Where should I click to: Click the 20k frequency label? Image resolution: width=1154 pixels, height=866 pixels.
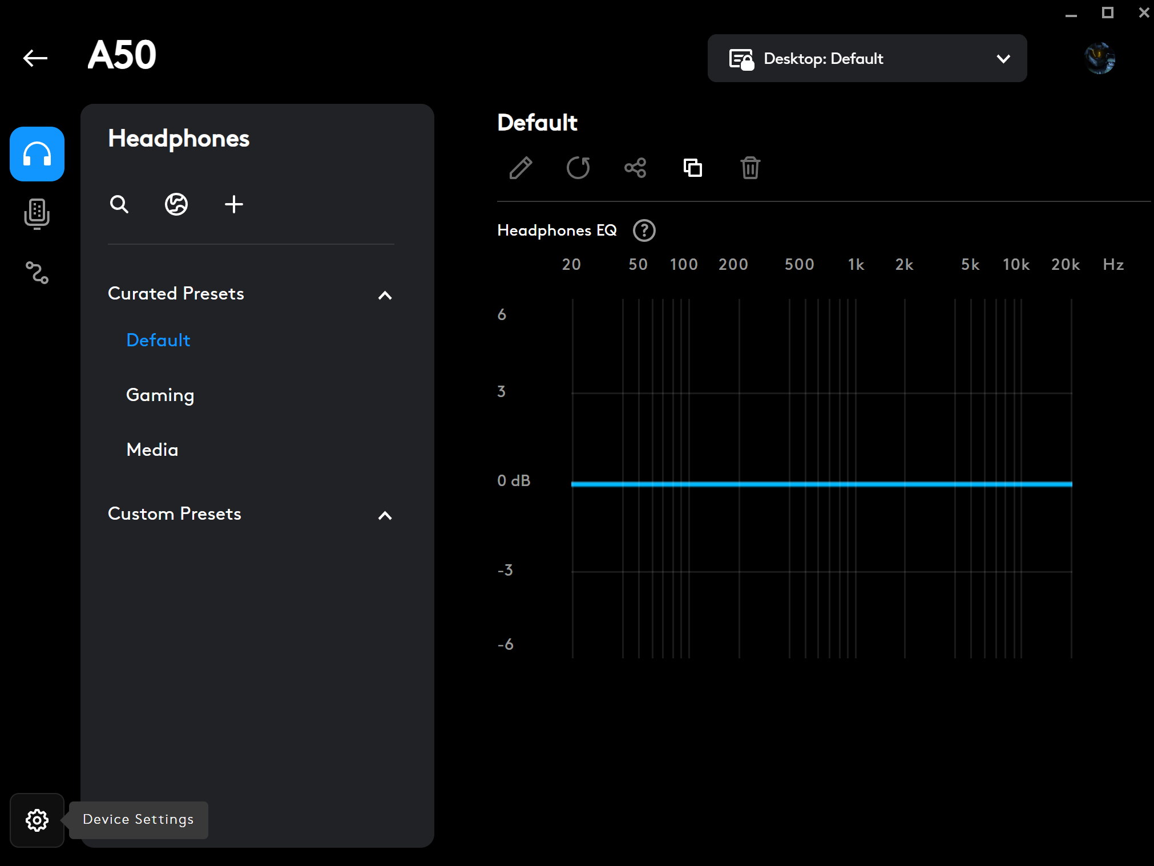[x=1066, y=265]
